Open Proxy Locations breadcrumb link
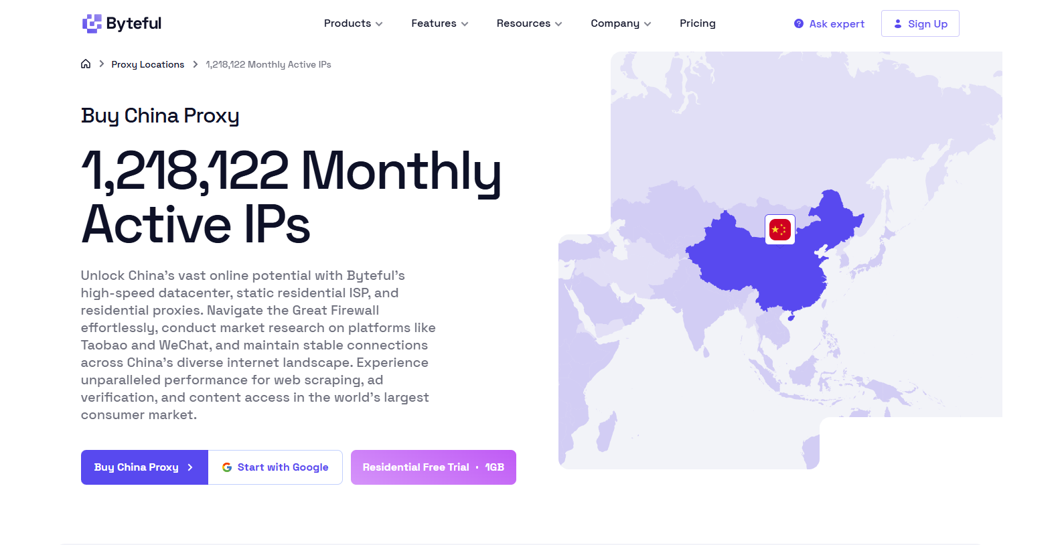Image resolution: width=1062 pixels, height=545 pixels. [148, 64]
